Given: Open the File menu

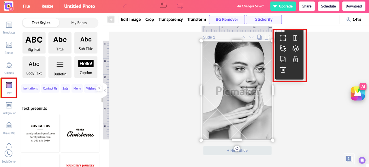Looking at the screenshot, I should coord(27,6).
